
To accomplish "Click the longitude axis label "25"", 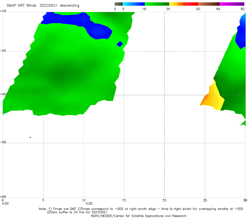I will [x=205, y=201].
